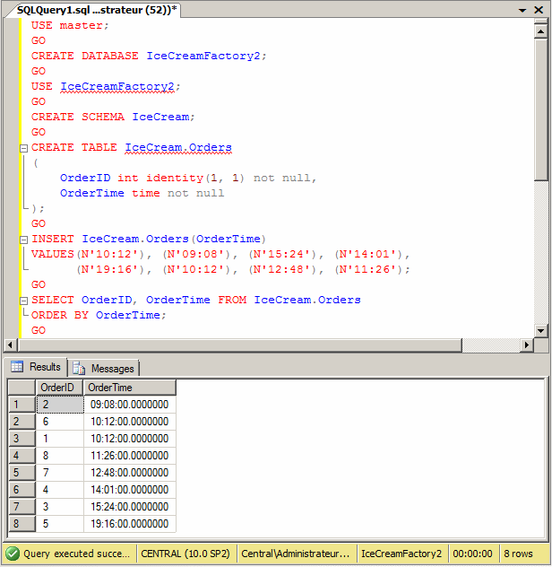The height and width of the screenshot is (567, 552).
Task: Click the 19:16:00.0000000 OrderTime cell
Action: point(130,523)
